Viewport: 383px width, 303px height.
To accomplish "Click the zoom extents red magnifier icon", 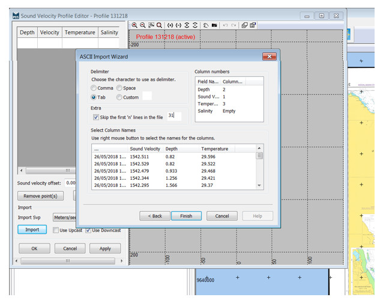I will (159, 25).
